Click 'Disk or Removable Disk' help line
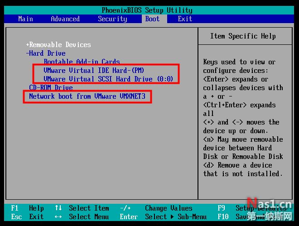 (243, 156)
